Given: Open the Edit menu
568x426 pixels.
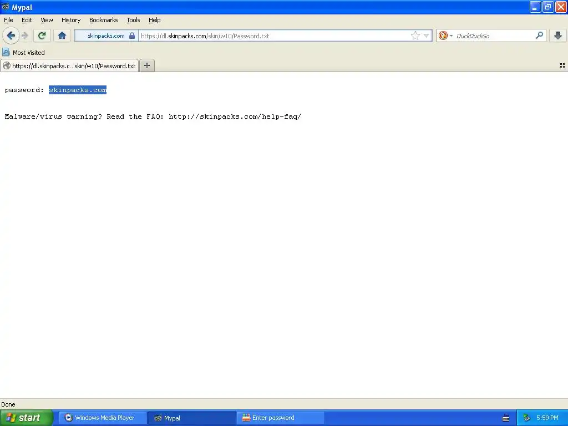Looking at the screenshot, I should click(27, 20).
